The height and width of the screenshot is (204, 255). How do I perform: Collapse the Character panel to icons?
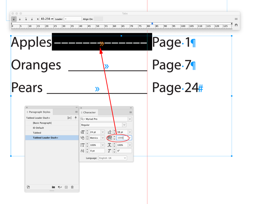(131, 108)
